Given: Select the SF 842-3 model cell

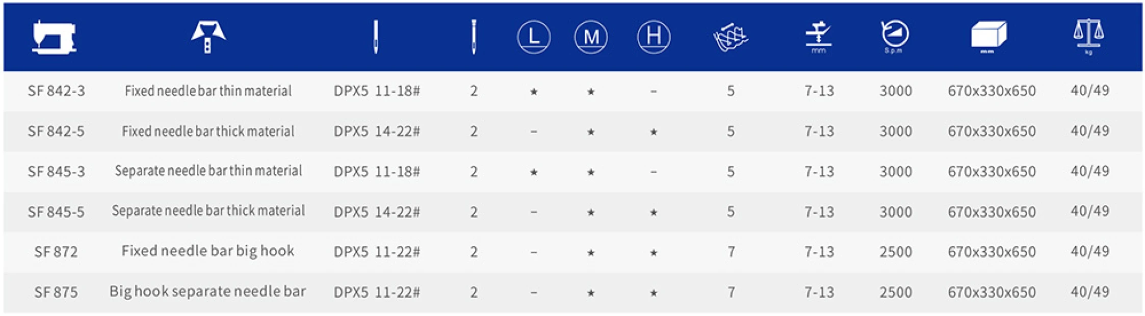Looking at the screenshot, I should coord(56,91).
